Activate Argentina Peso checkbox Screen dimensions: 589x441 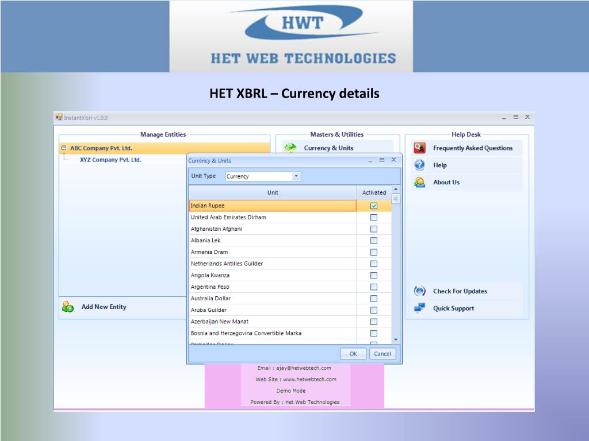pyautogui.click(x=374, y=287)
